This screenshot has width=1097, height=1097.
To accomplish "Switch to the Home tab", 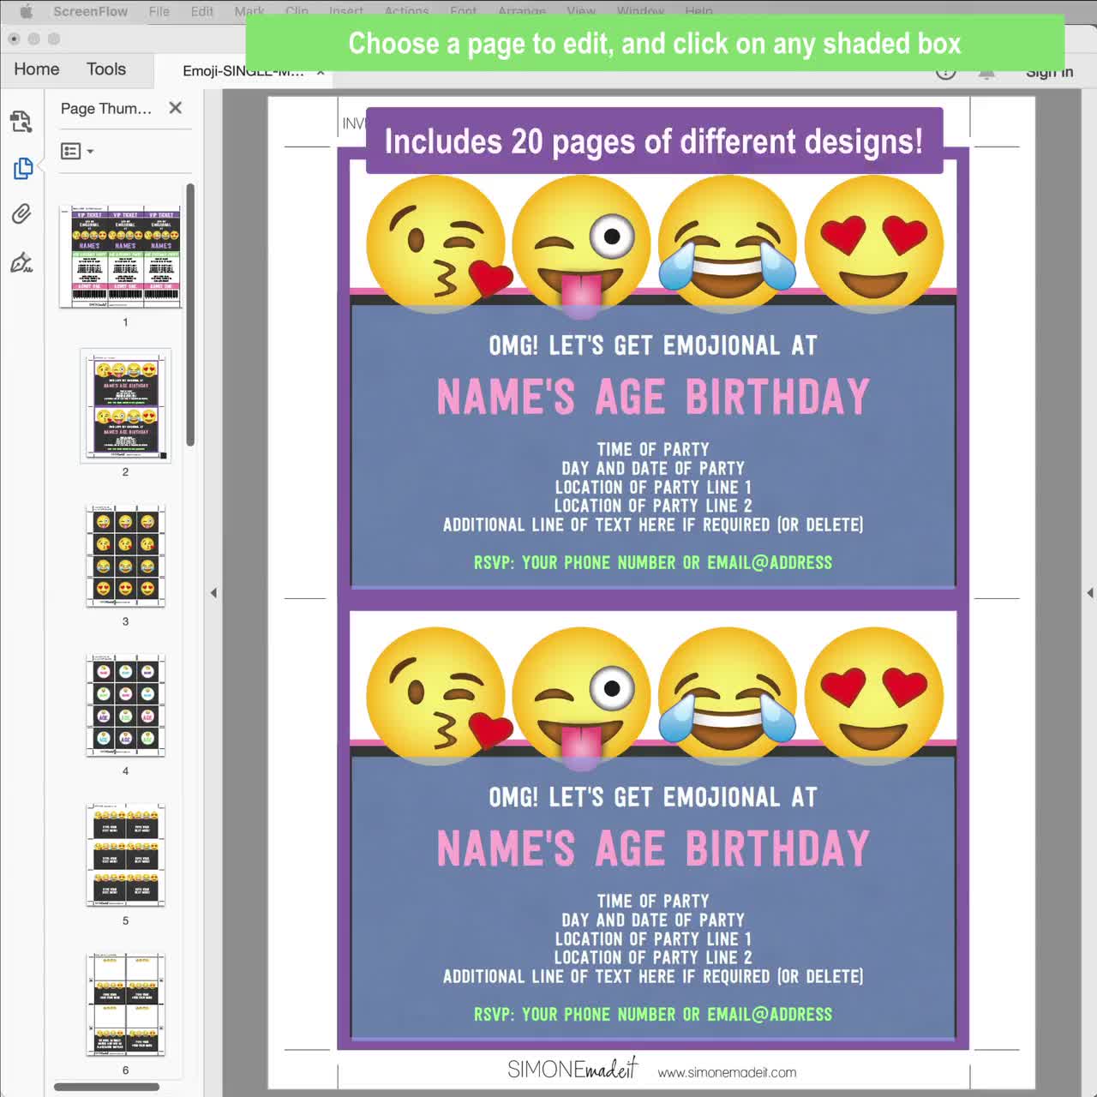I will 35,69.
